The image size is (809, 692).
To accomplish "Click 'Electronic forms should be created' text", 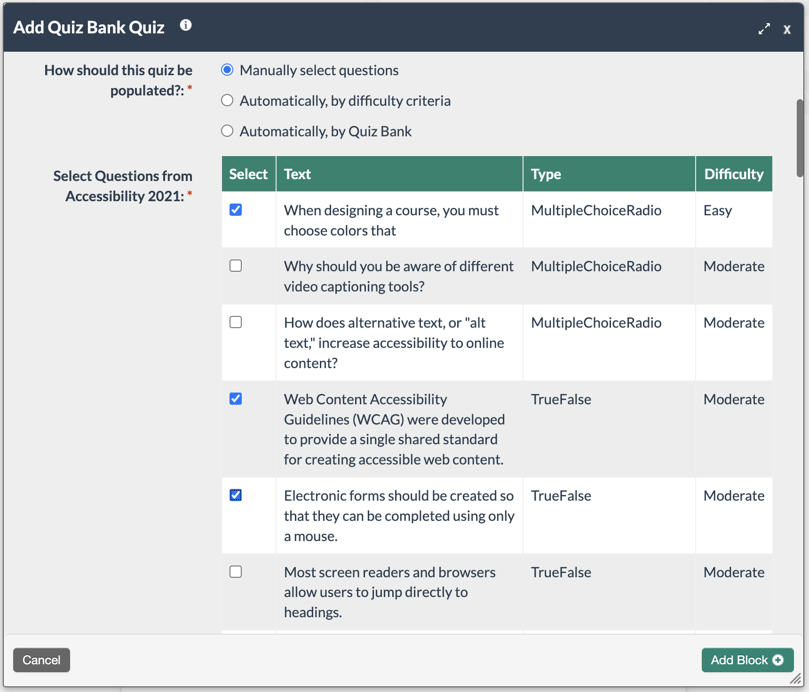I will tap(399, 516).
